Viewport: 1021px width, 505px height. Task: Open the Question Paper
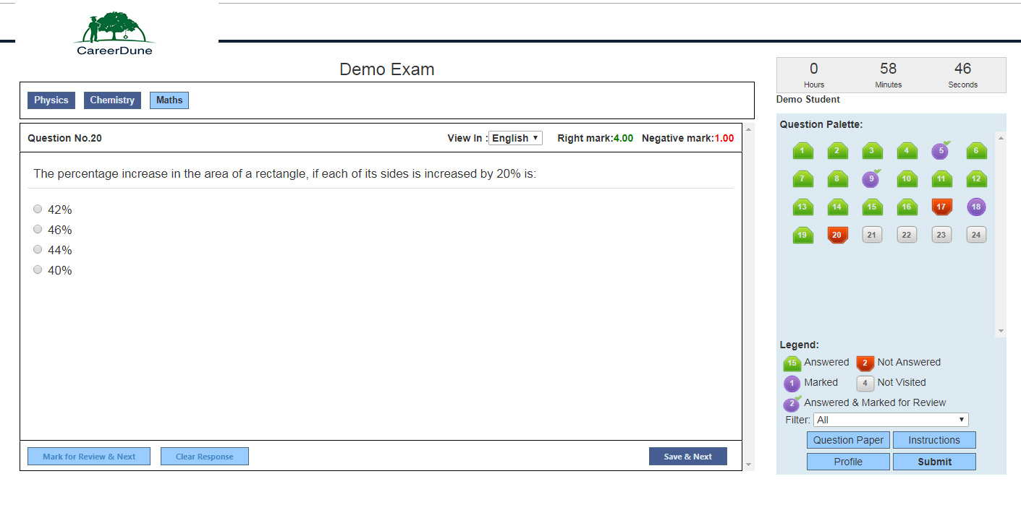pos(848,440)
